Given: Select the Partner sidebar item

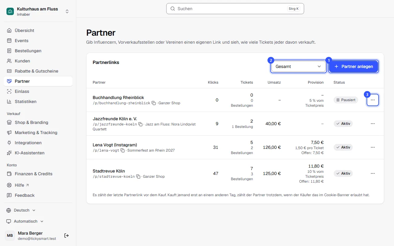Looking at the screenshot, I should [x=38, y=81].
